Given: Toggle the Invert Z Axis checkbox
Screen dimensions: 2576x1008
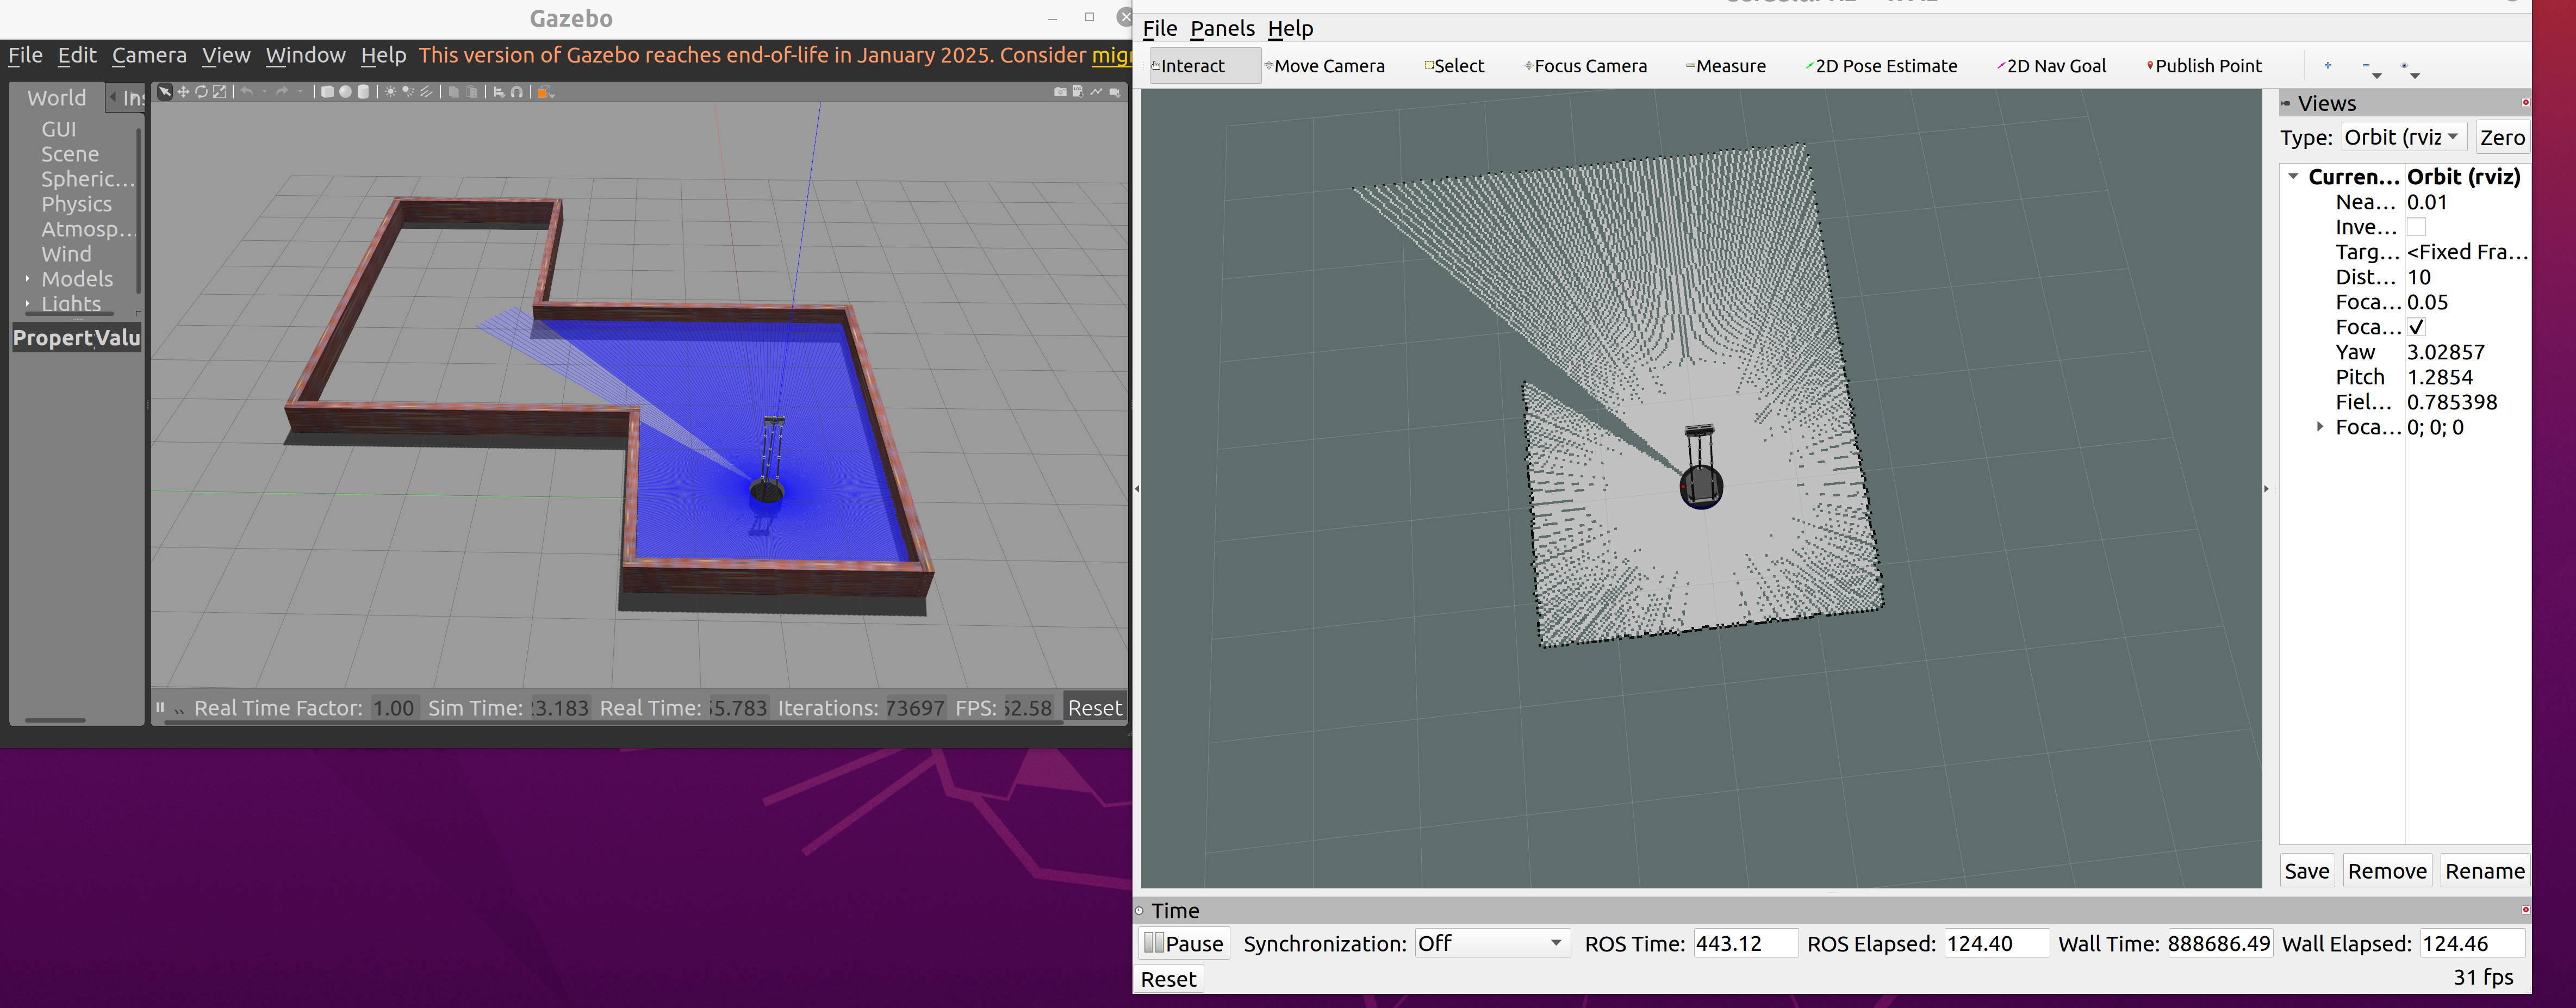Looking at the screenshot, I should [x=2416, y=227].
